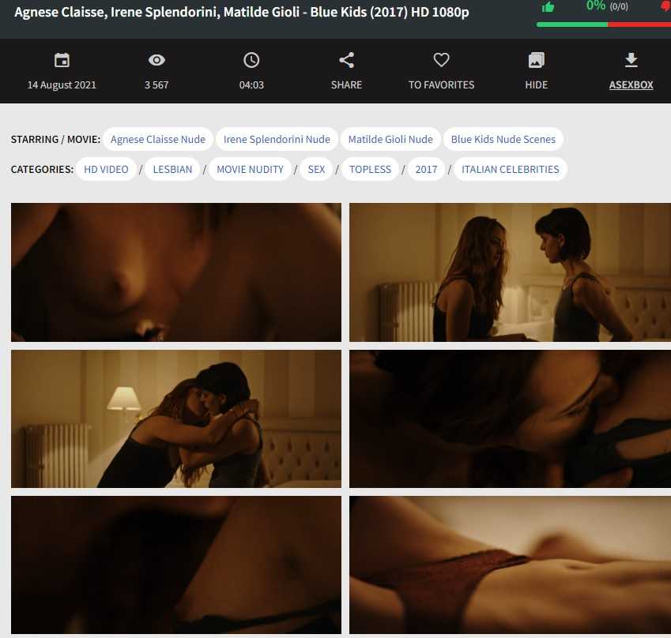This screenshot has width=671, height=638.
Task: Click the download arrow icon
Action: click(x=631, y=60)
